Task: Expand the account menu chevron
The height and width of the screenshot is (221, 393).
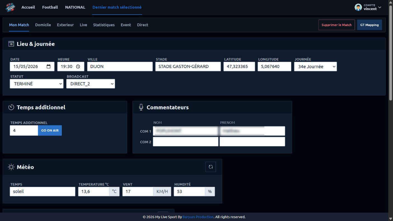Action: 380,7
